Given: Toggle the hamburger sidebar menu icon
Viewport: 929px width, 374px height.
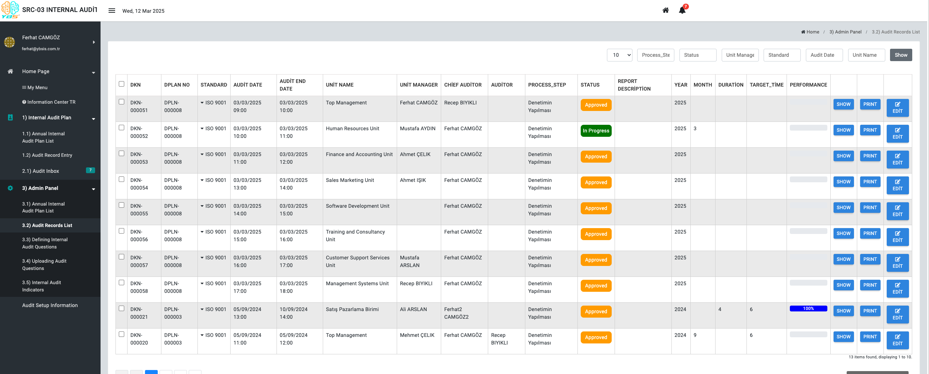Looking at the screenshot, I should (112, 11).
